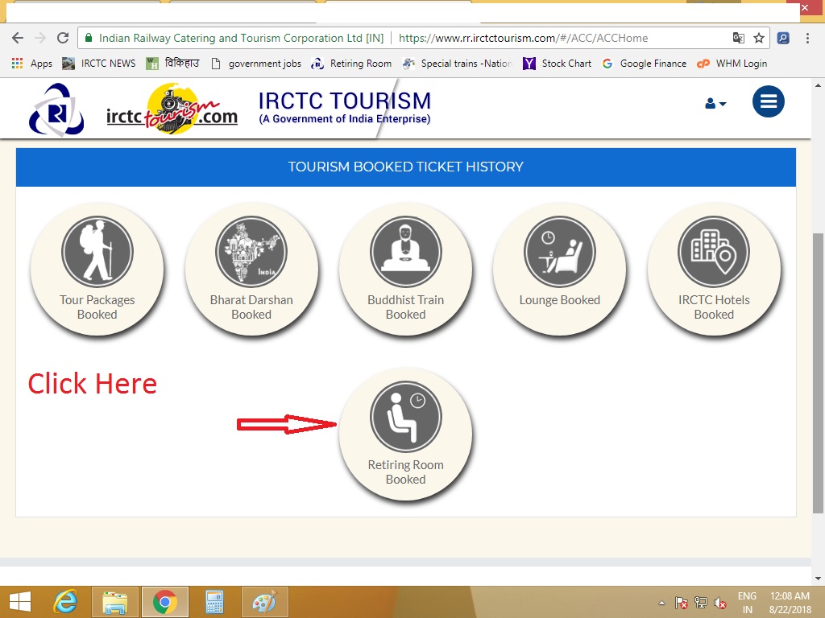Open Calculator from the taskbar

214,602
